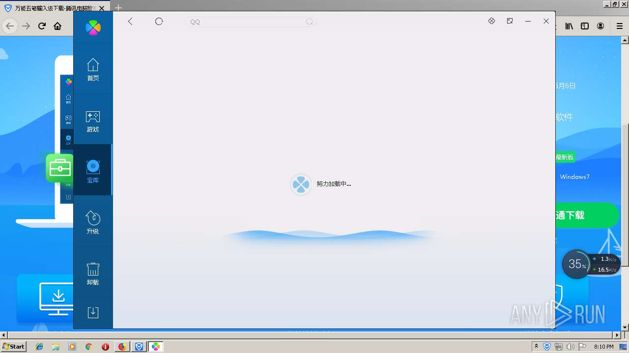Open the four-leaf clover icon in title bar
This screenshot has height=353, width=629.
point(491,21)
